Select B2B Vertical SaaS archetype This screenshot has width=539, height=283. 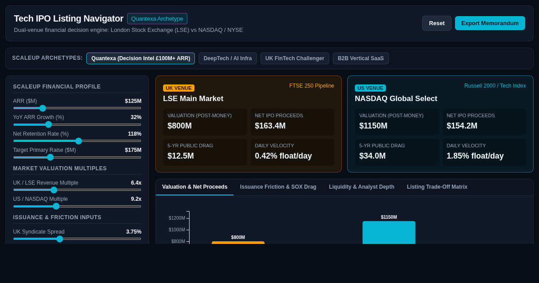click(x=361, y=58)
